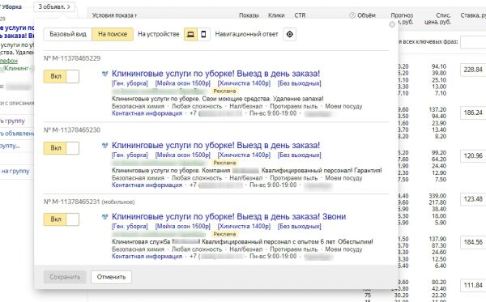
Task: Select the desktop device preview icon
Action: [x=190, y=34]
